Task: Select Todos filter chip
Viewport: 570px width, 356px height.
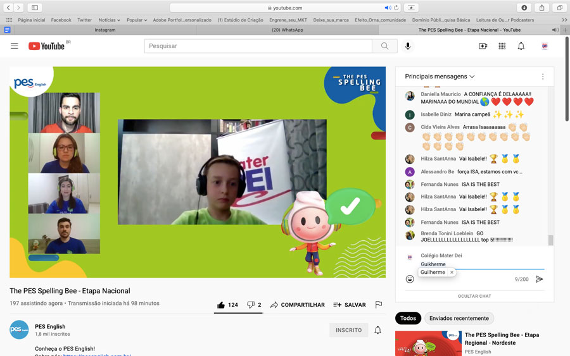Action: [408, 318]
